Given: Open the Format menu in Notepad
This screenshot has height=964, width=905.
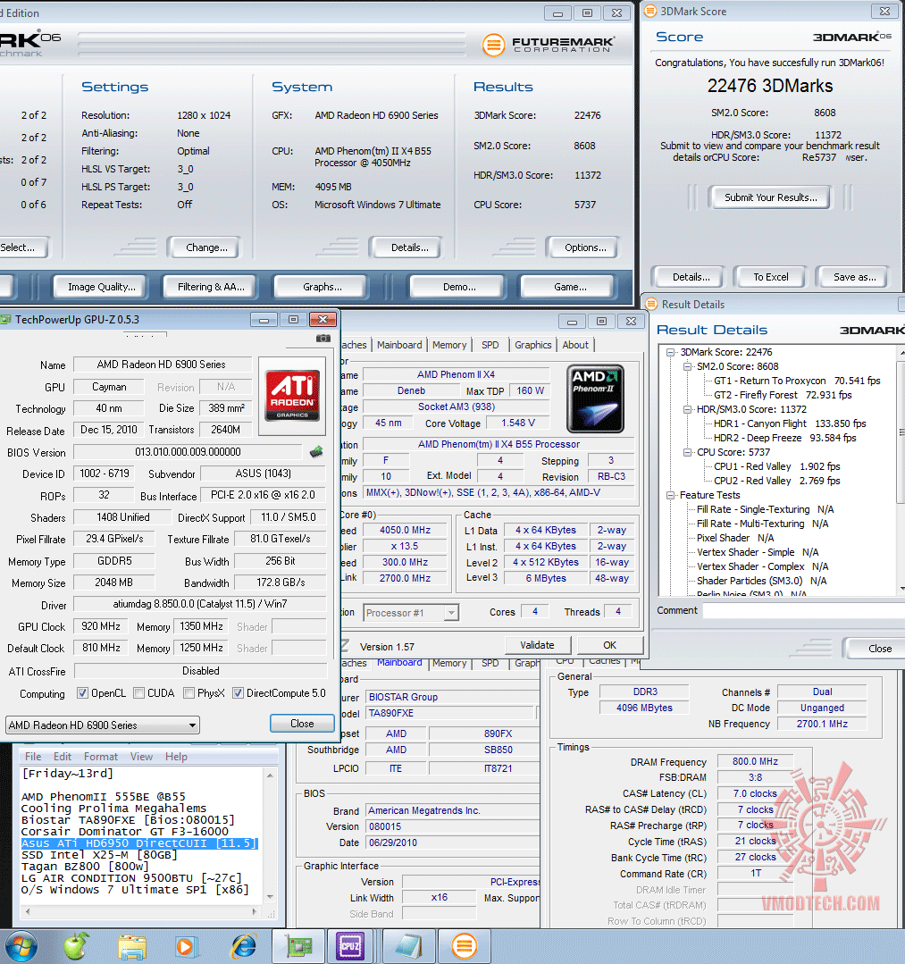Looking at the screenshot, I should (x=101, y=756).
